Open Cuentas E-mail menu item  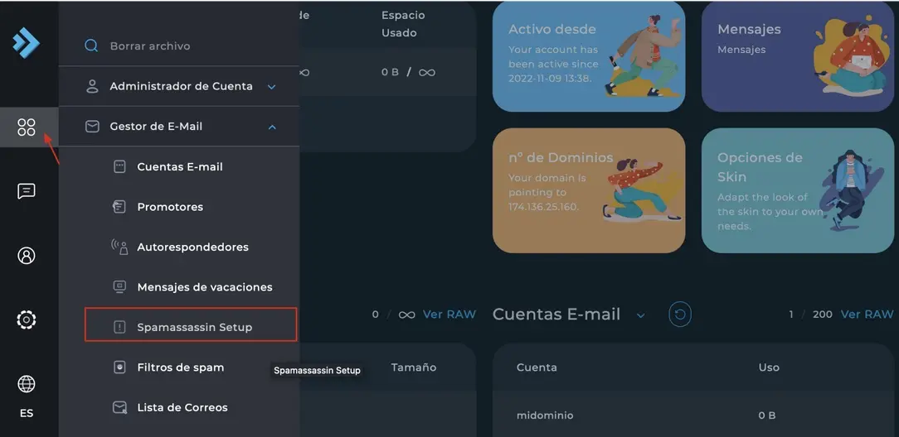(x=179, y=166)
